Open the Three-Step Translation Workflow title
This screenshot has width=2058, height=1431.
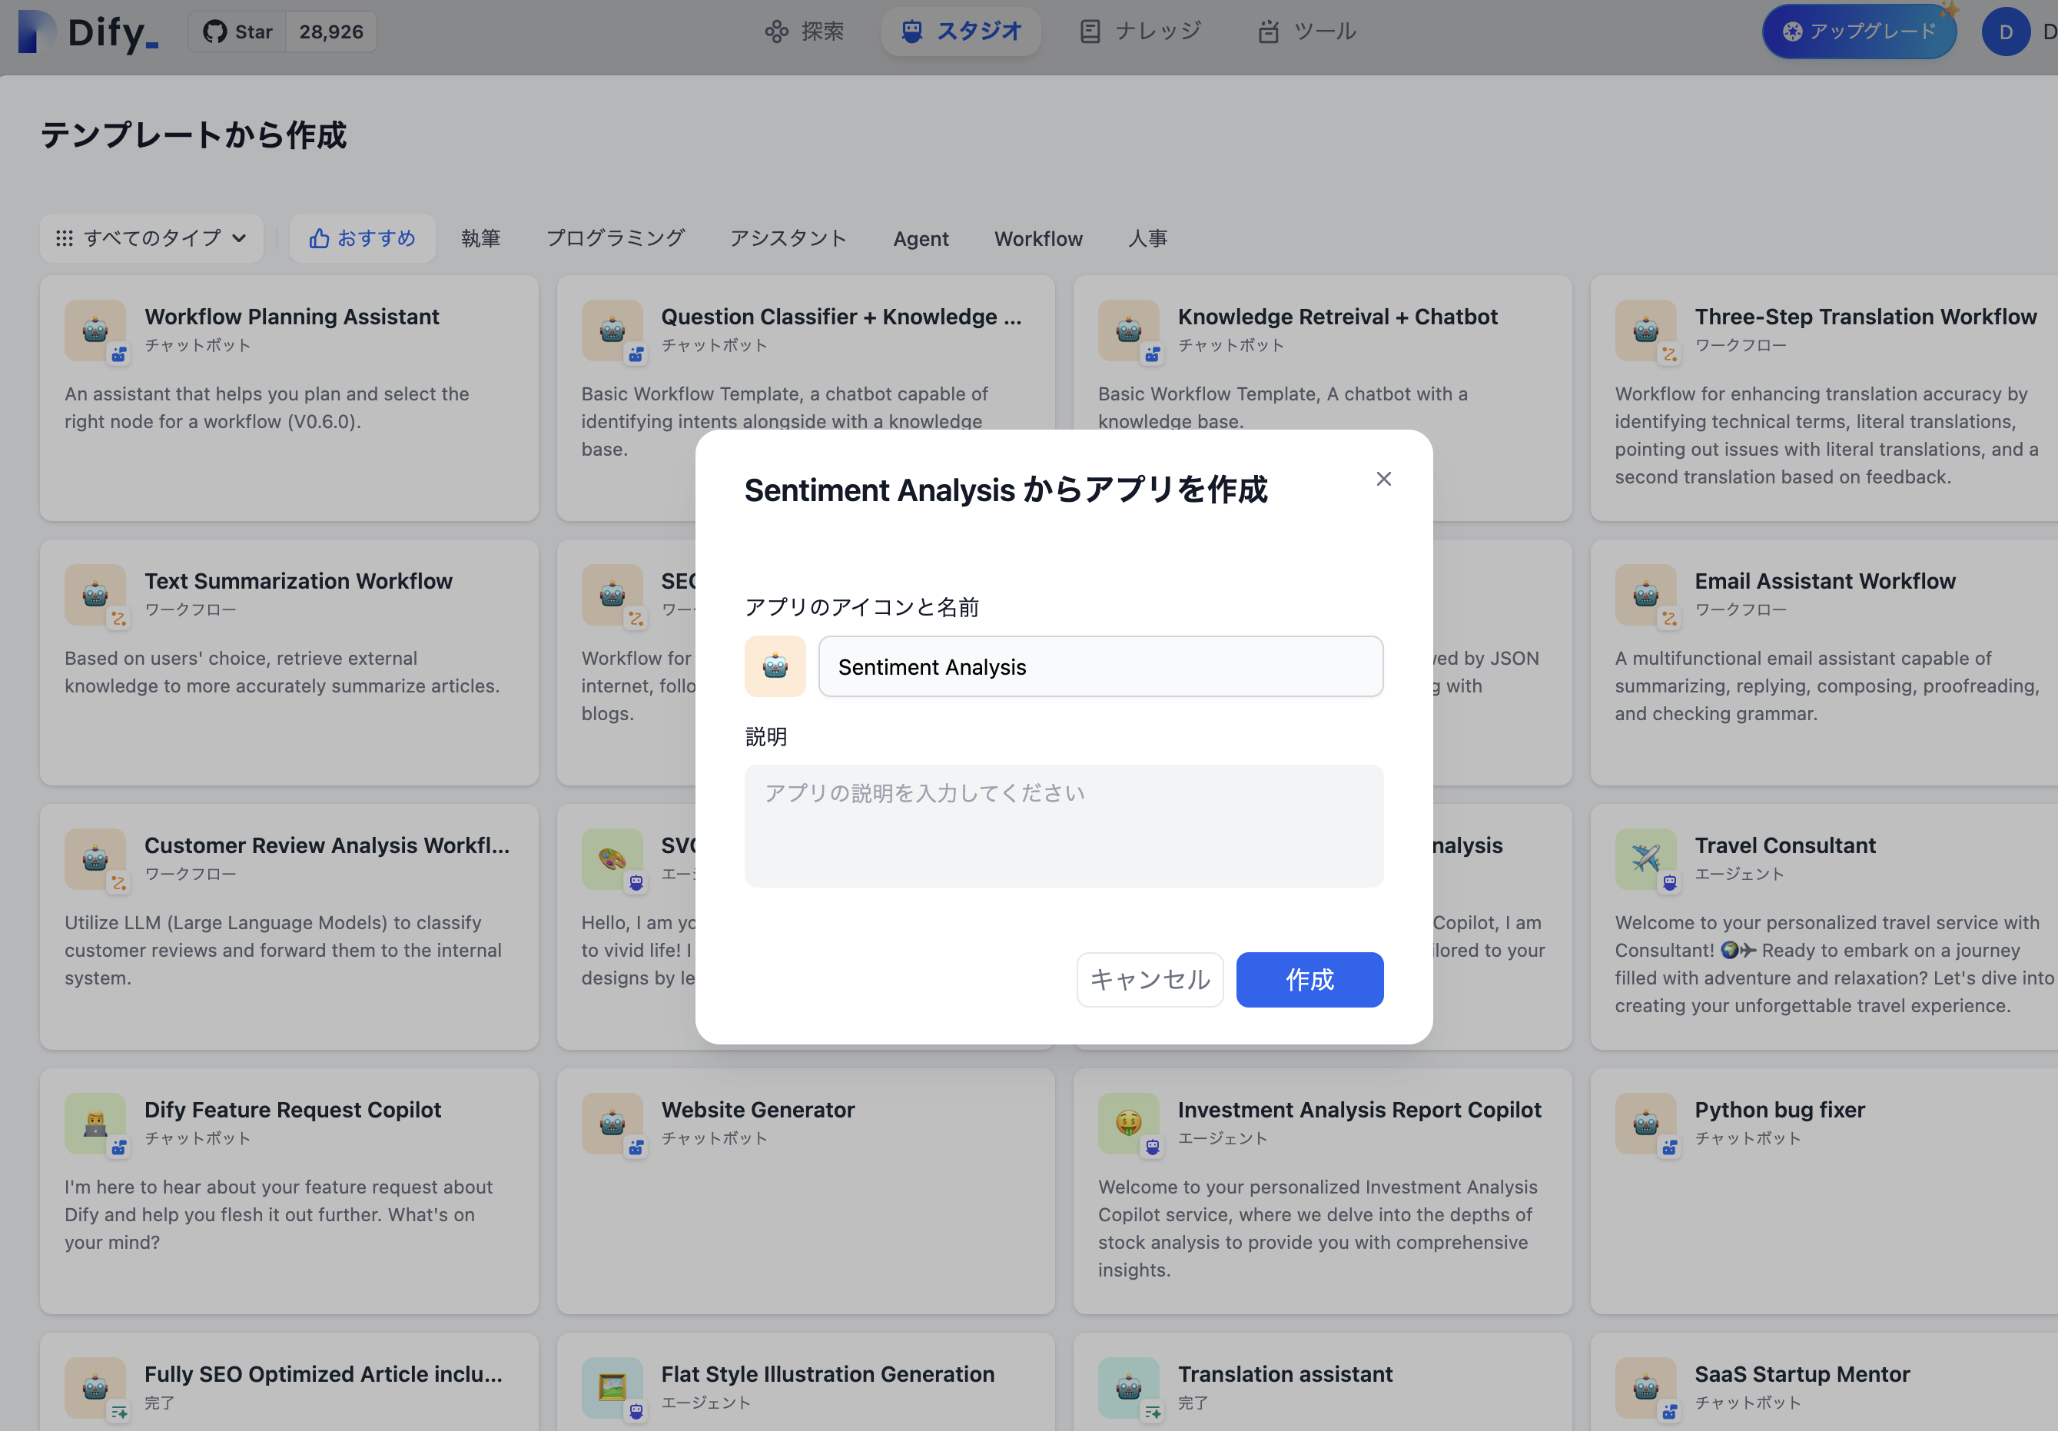(1865, 317)
